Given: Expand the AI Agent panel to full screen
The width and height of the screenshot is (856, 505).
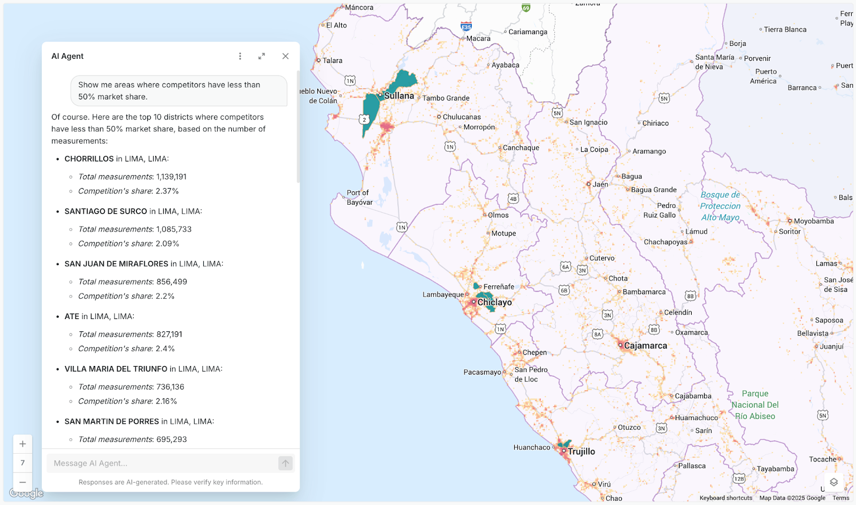Looking at the screenshot, I should click(262, 56).
